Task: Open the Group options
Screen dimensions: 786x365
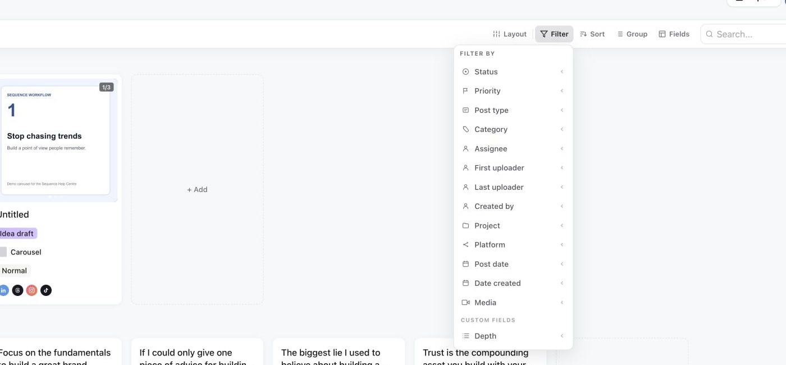Action: [x=632, y=34]
